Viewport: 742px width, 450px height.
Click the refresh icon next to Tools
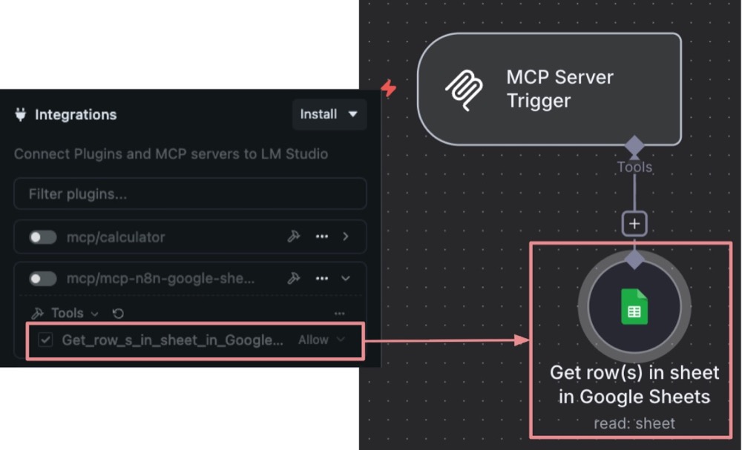click(x=117, y=314)
